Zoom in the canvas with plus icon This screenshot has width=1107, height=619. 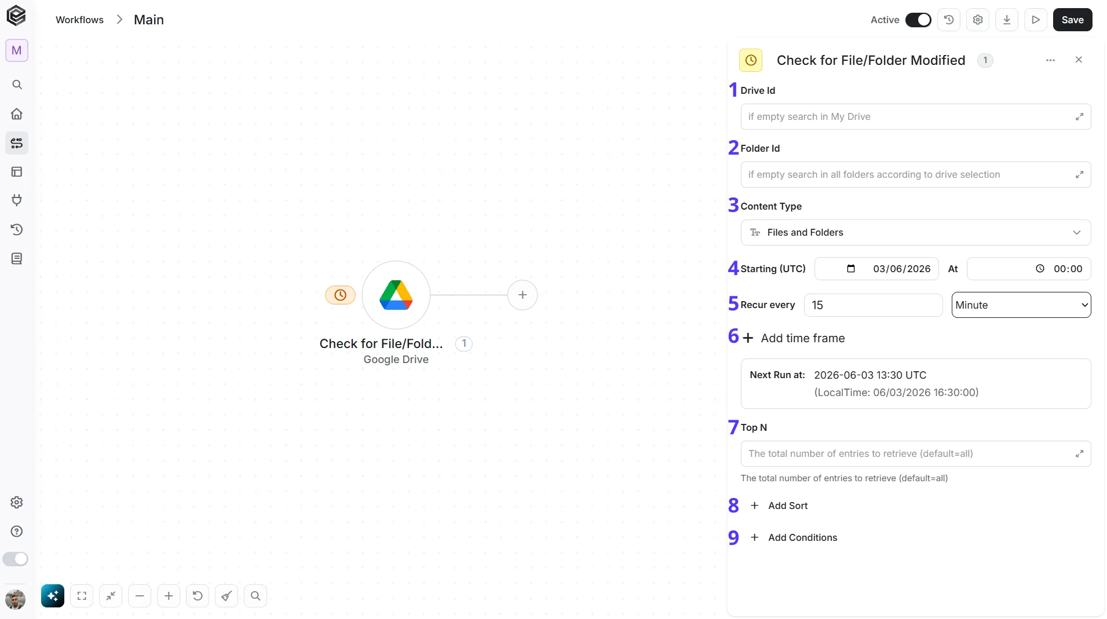[x=169, y=596]
